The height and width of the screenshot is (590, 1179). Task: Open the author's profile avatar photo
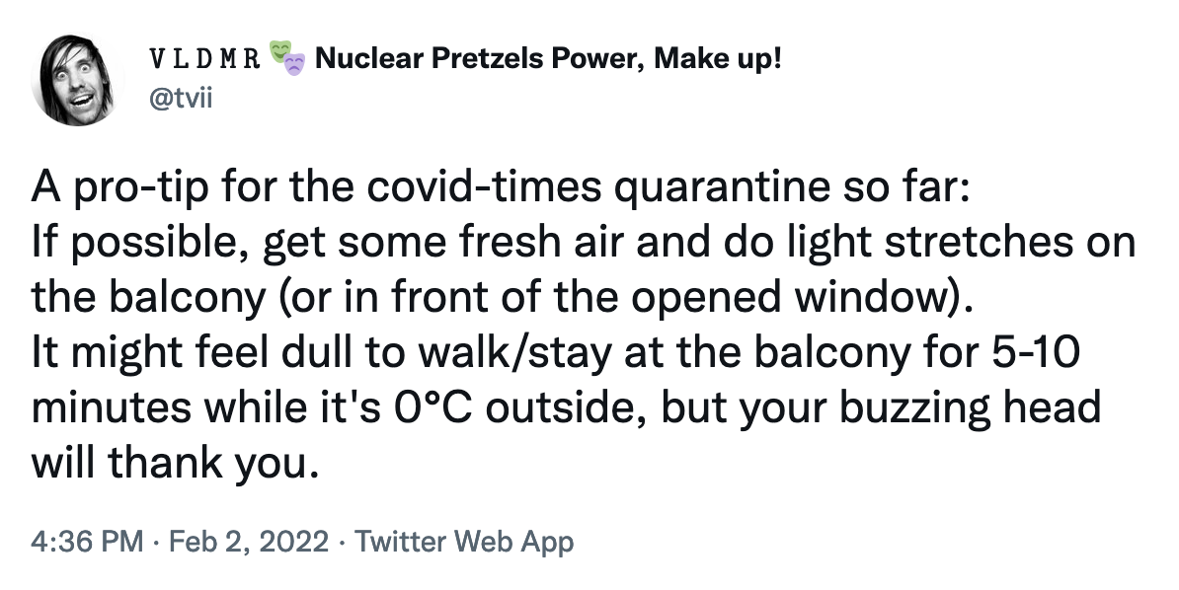click(x=77, y=79)
